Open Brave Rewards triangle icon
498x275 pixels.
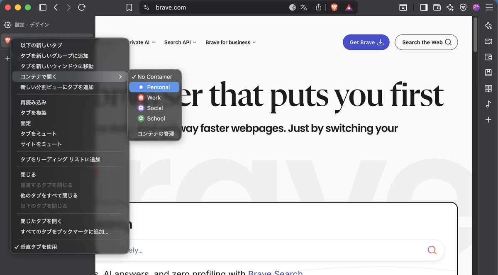(x=349, y=7)
